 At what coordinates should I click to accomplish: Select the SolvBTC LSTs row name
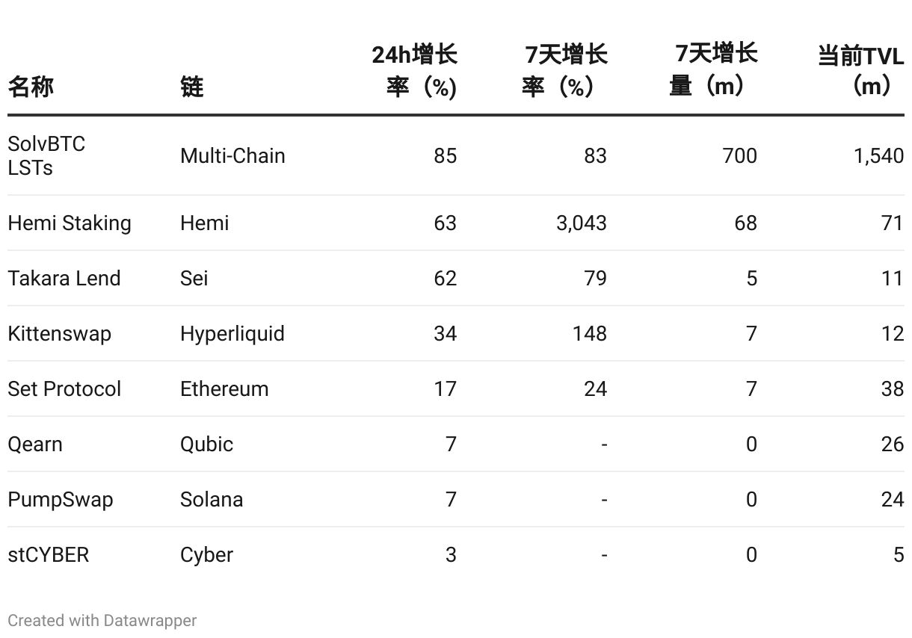(46, 155)
